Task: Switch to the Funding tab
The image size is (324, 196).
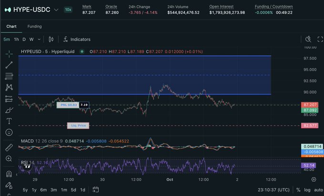Action: (34, 26)
